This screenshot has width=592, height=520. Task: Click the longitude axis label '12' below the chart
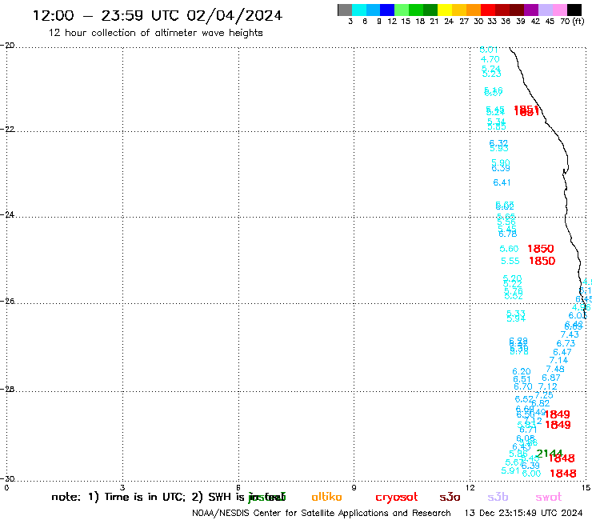[x=470, y=487]
